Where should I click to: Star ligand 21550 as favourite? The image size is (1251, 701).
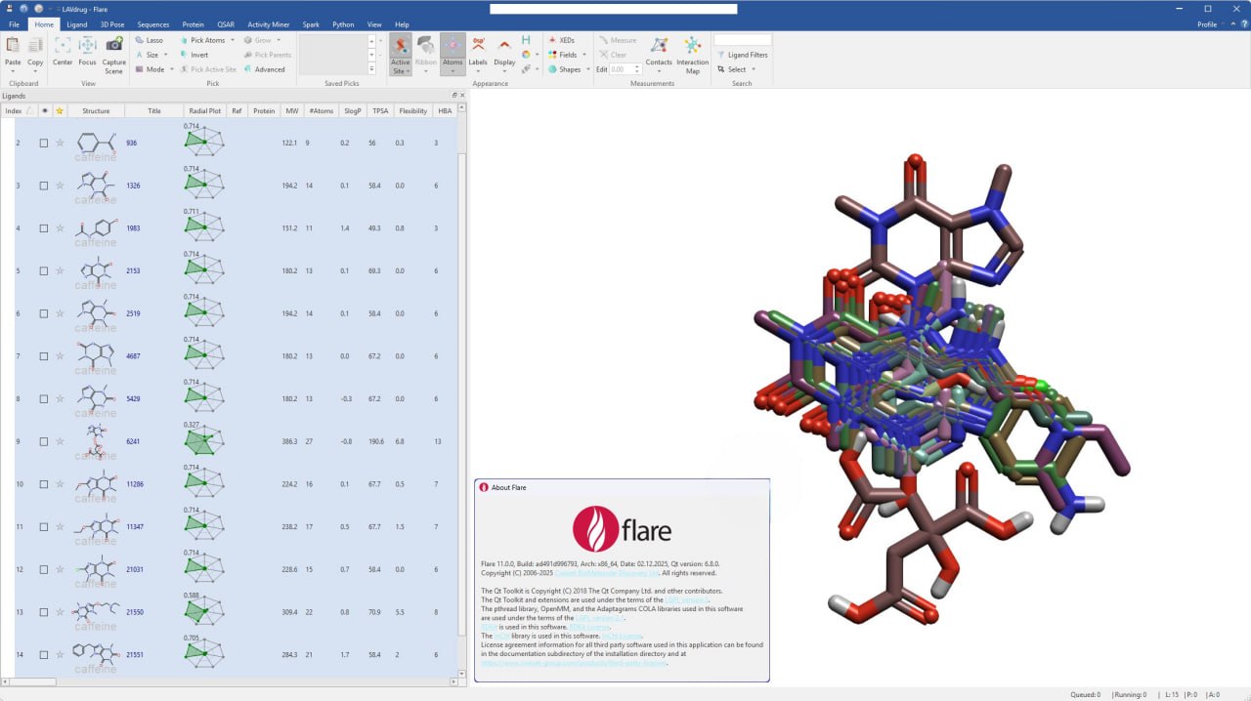pos(60,612)
